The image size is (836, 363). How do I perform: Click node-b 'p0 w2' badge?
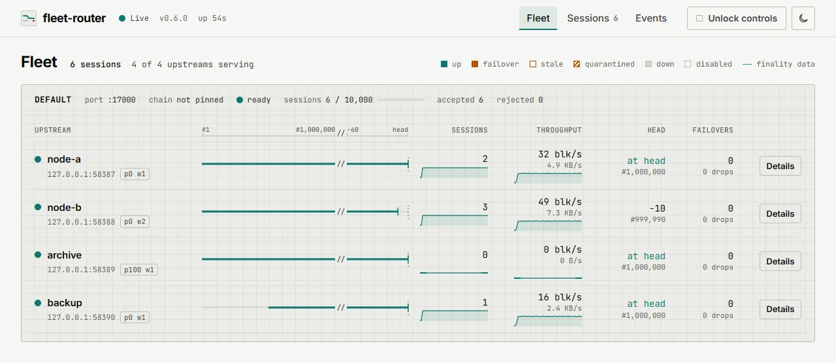(135, 222)
